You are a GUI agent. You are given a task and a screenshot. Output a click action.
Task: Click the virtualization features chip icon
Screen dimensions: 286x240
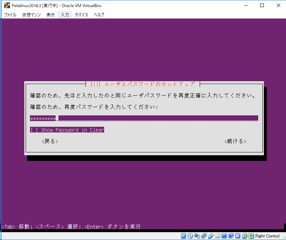[x=238, y=236]
